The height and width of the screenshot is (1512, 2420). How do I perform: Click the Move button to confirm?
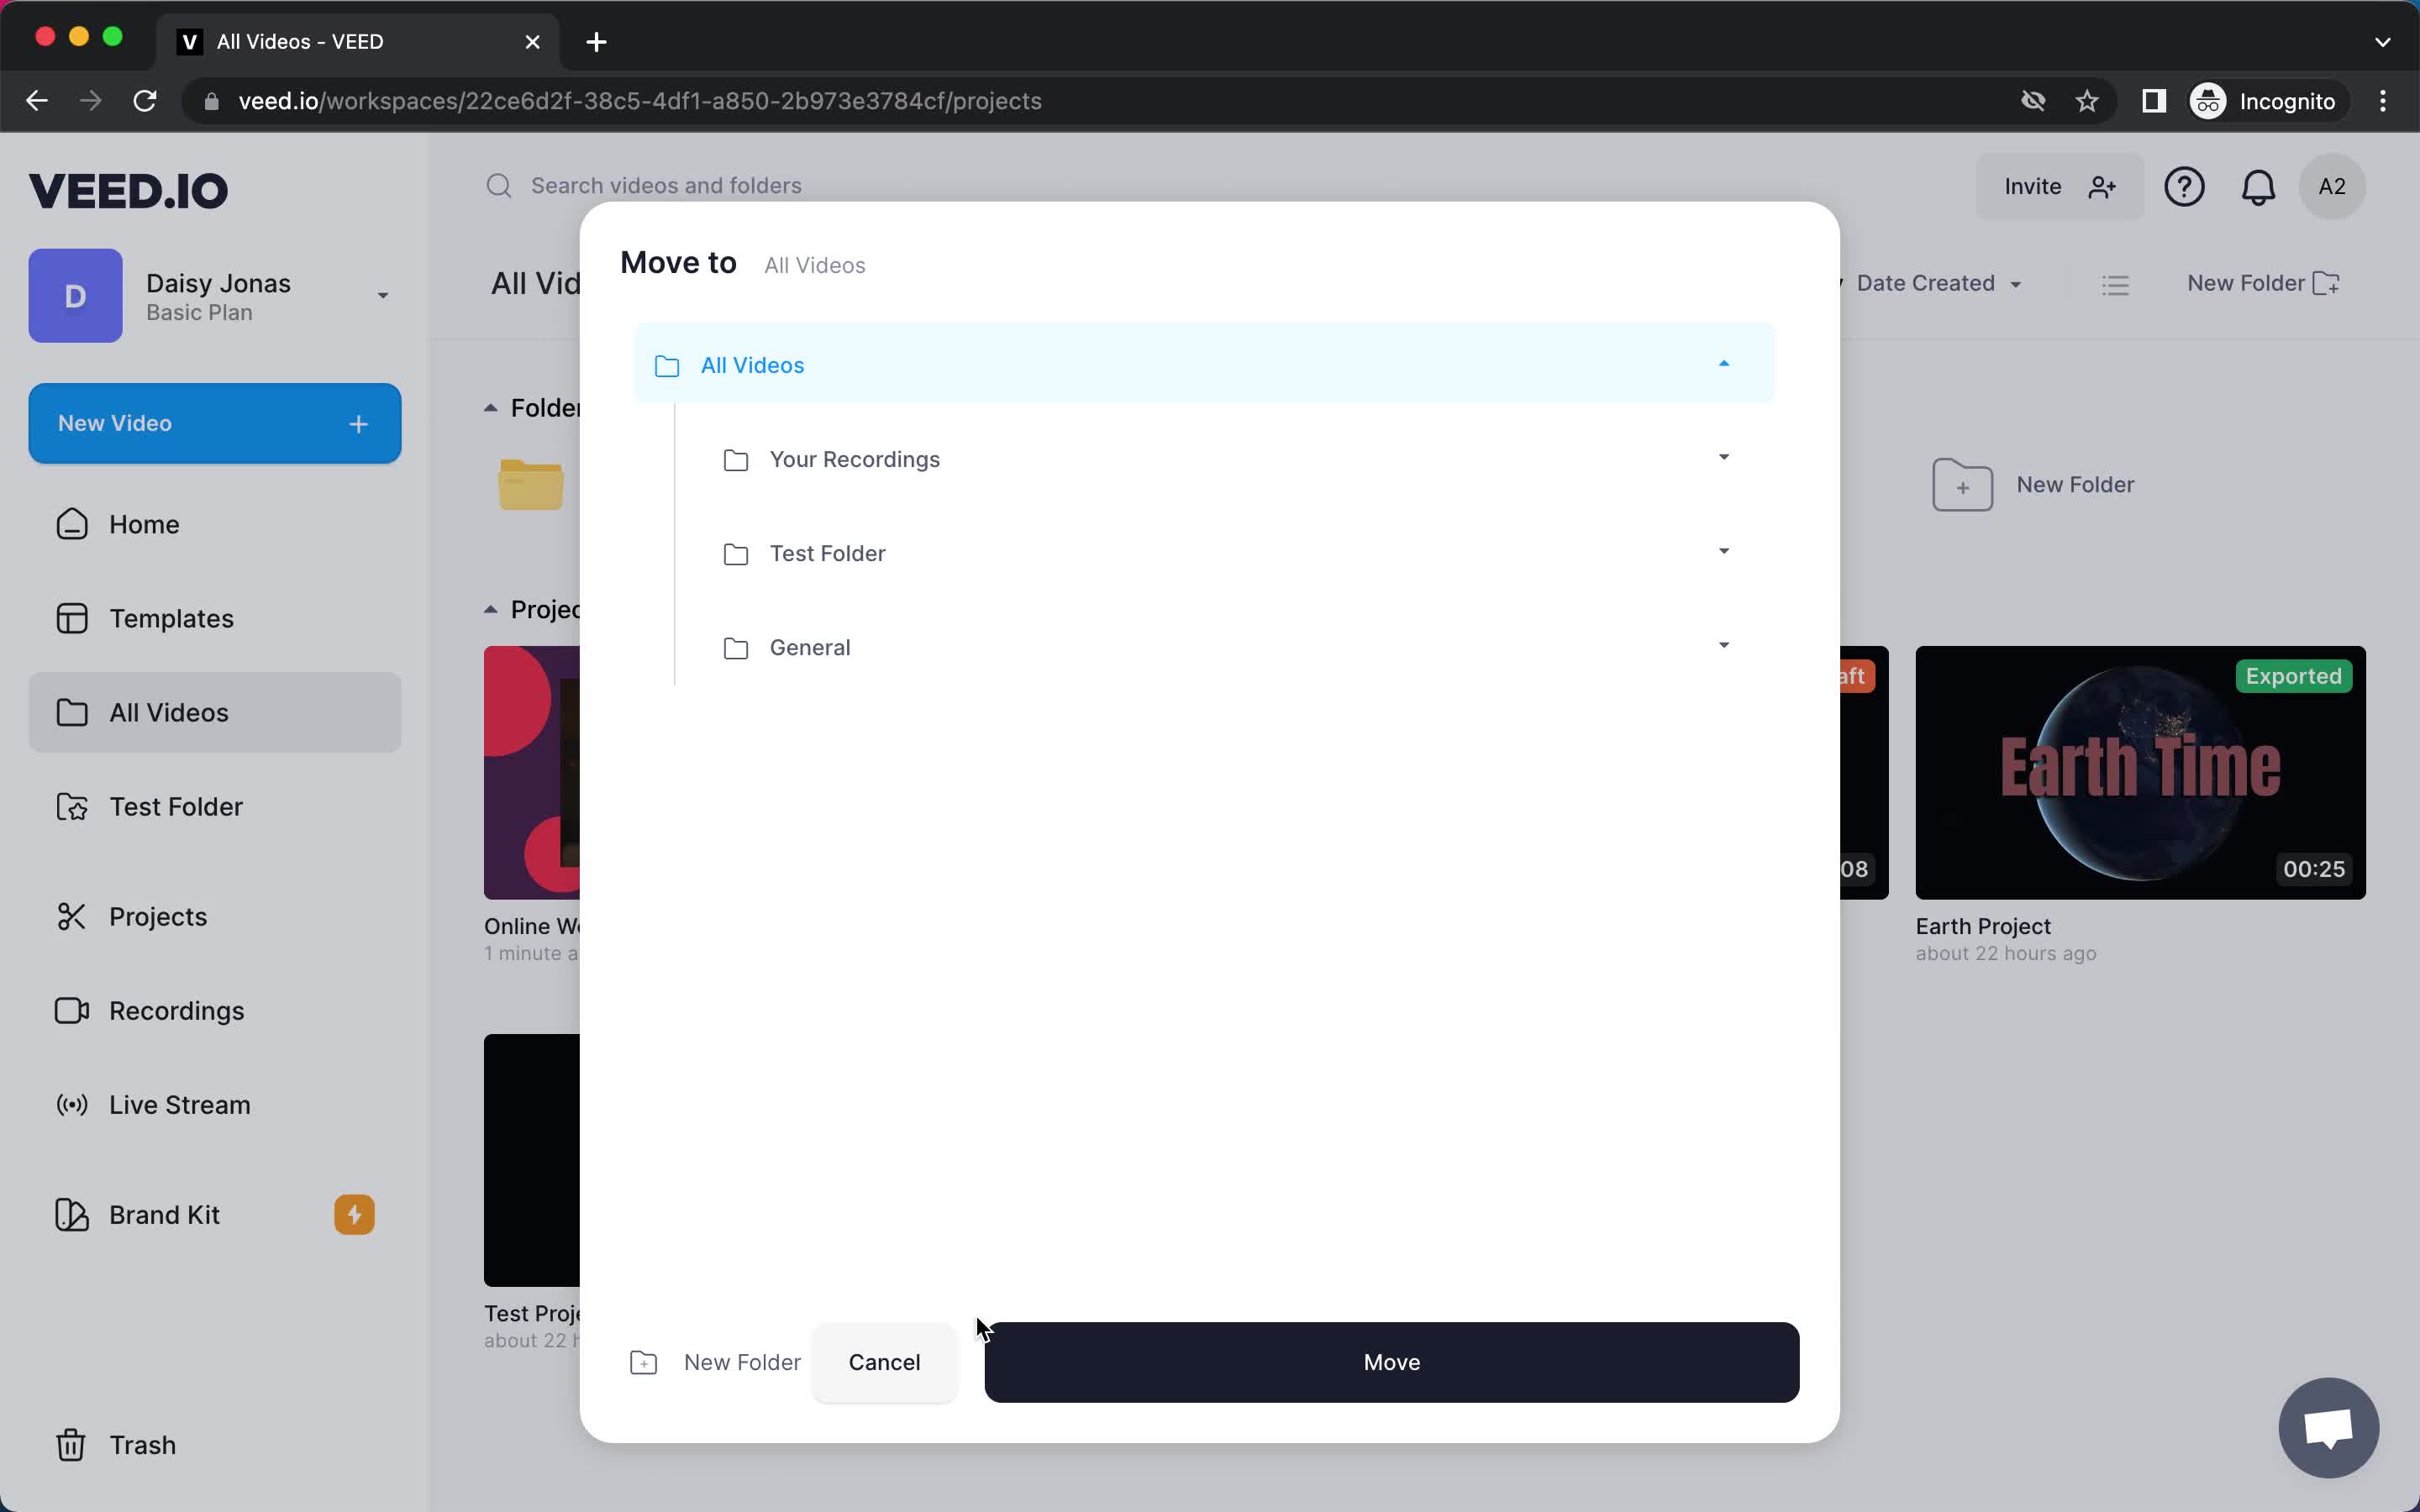click(1392, 1361)
